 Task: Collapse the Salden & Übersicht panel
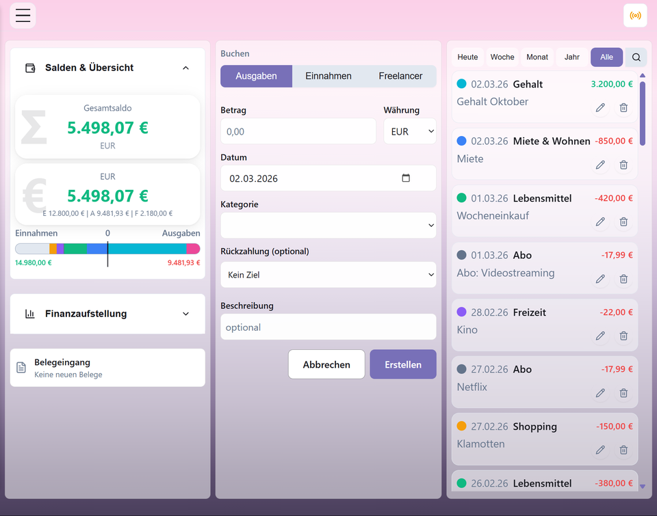[185, 68]
